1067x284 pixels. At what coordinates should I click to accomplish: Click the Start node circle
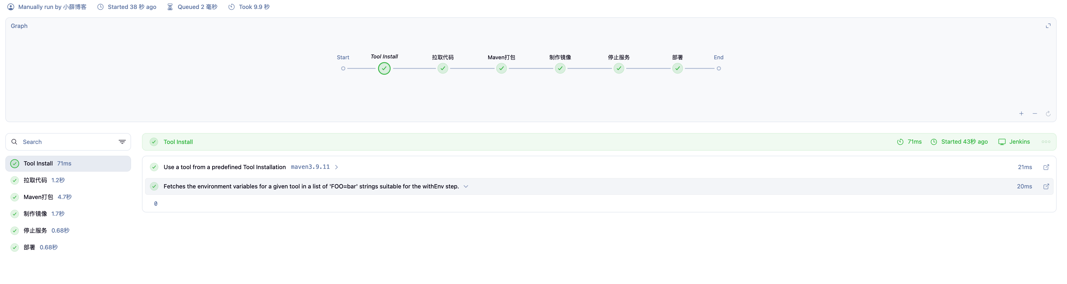click(x=343, y=68)
